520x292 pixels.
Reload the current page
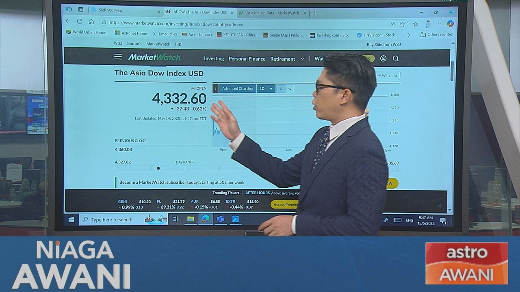[x=80, y=22]
